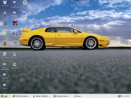Click the gray round tray icon beside clock
Screen dimensions: 131x98
121,96
